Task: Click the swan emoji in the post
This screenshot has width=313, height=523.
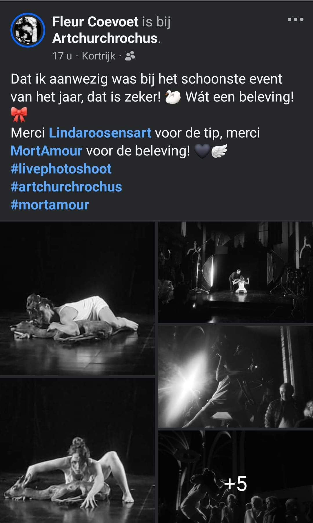Action: point(173,97)
